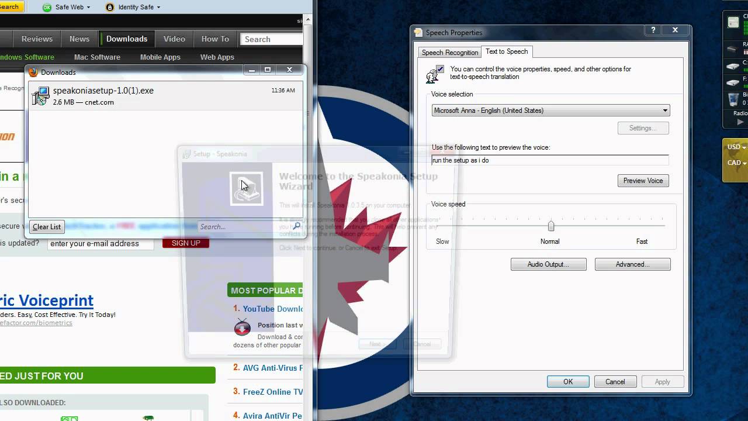
Task: Clear List in Downloads window
Action: click(x=47, y=227)
